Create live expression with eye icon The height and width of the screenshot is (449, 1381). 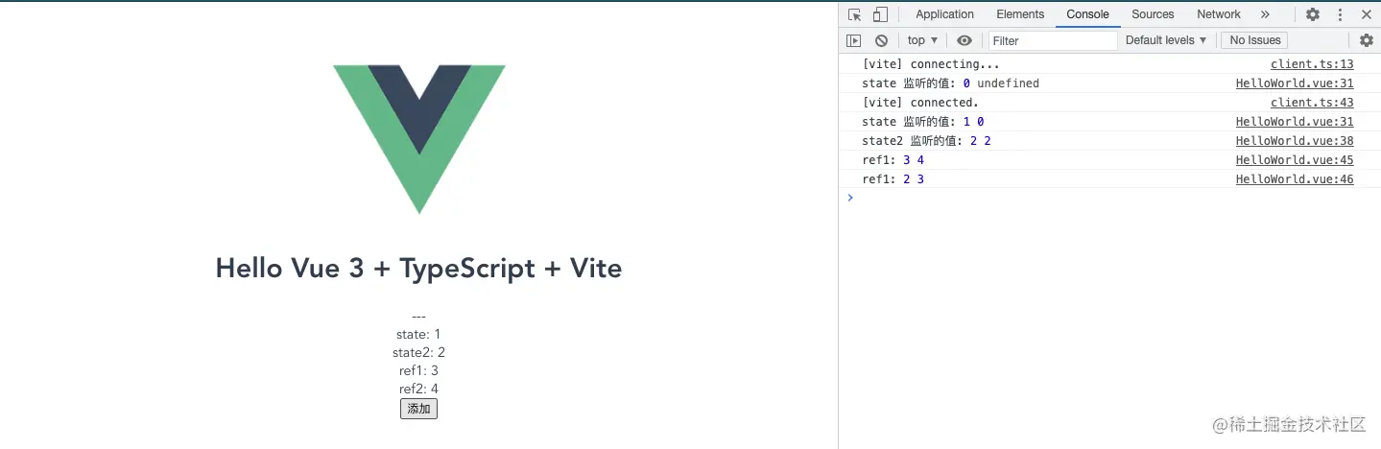pyautogui.click(x=964, y=40)
